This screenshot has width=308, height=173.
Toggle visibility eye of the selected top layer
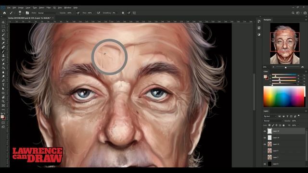coord(265,131)
